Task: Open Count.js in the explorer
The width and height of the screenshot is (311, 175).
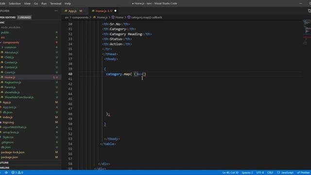Action: (10, 72)
